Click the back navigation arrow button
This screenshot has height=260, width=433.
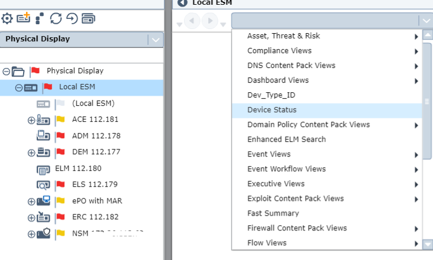[192, 21]
